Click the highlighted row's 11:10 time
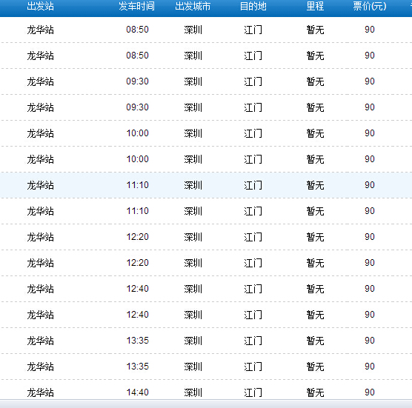The image size is (412, 408). 137,185
